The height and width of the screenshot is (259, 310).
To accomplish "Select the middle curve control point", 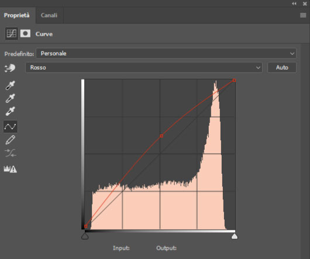I will [x=161, y=136].
